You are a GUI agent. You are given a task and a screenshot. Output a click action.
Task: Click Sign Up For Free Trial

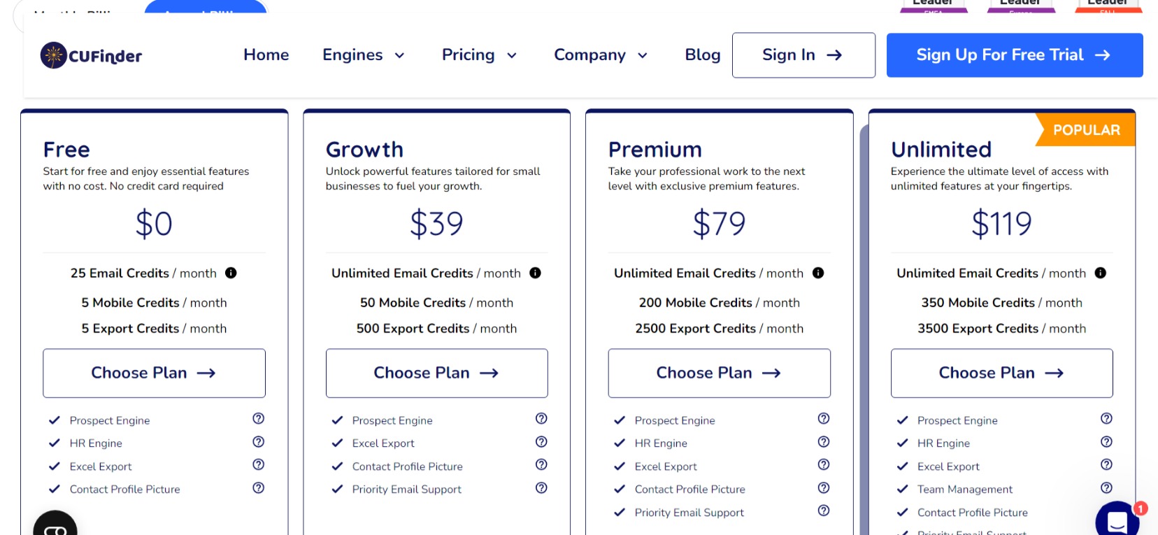[1013, 55]
